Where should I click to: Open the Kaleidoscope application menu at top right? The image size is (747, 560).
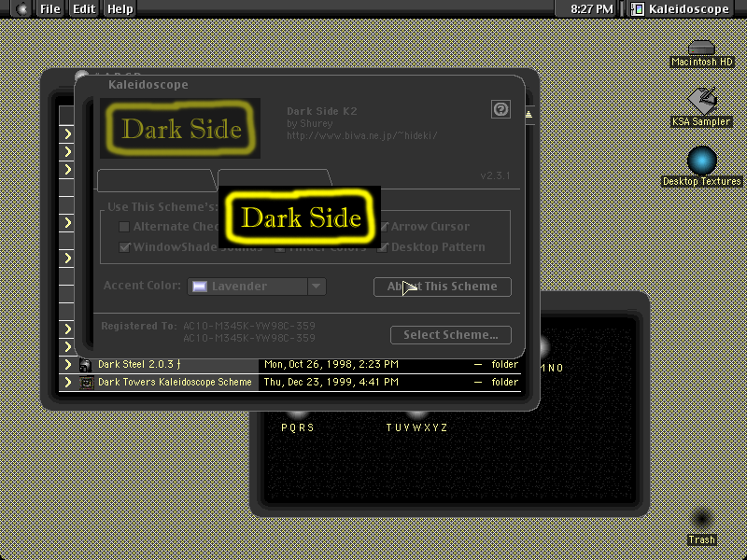pos(681,9)
